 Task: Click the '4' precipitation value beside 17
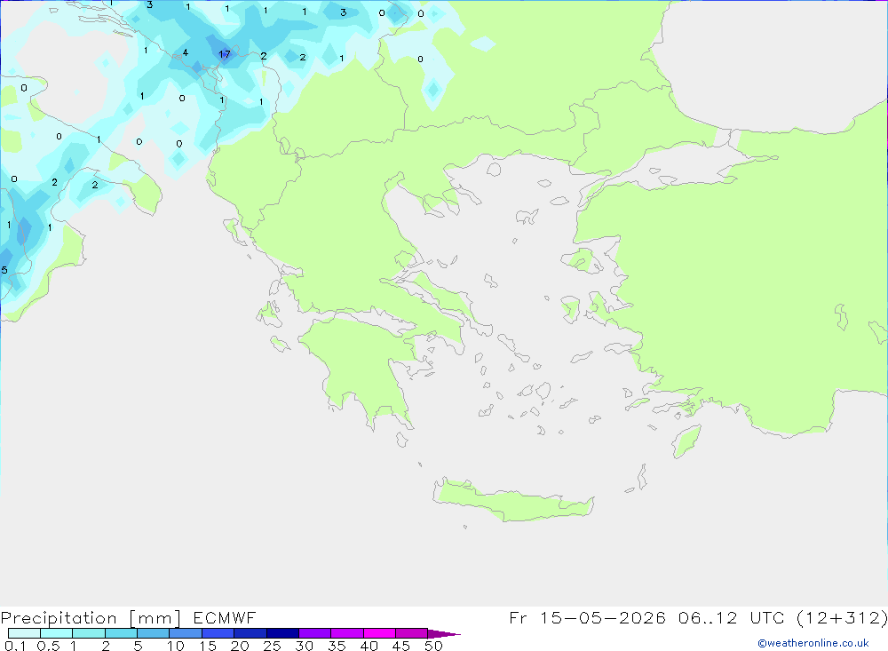pyautogui.click(x=186, y=52)
